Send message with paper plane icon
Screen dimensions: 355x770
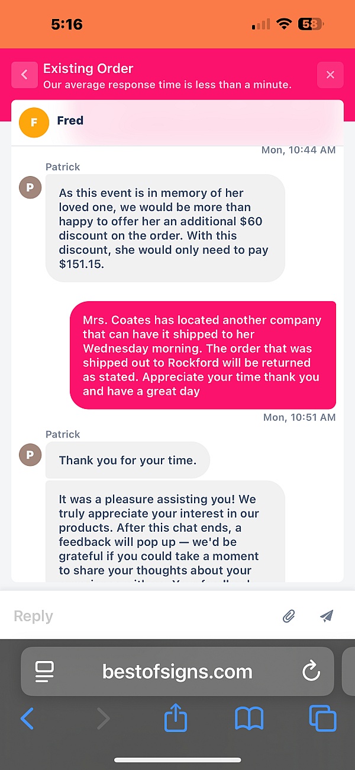click(x=327, y=616)
